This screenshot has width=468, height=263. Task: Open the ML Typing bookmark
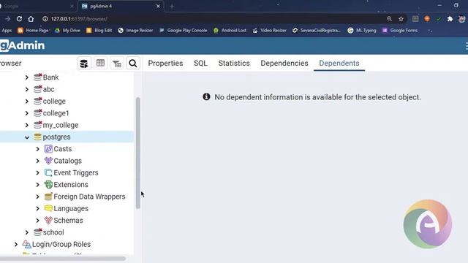pyautogui.click(x=362, y=30)
